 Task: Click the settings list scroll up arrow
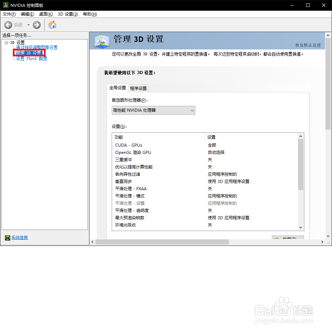click(x=301, y=136)
